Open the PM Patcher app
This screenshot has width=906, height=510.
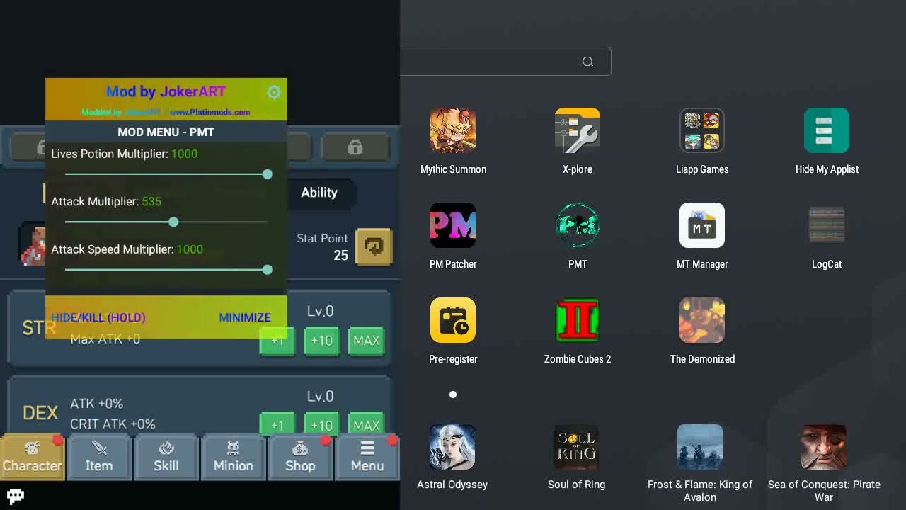[453, 225]
